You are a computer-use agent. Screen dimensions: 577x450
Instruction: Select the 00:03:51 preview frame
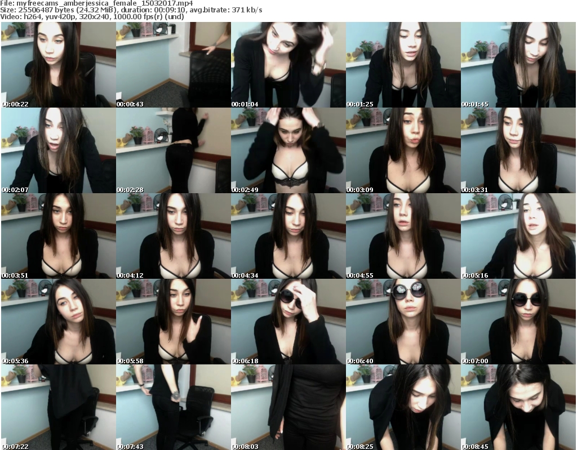tap(59, 236)
